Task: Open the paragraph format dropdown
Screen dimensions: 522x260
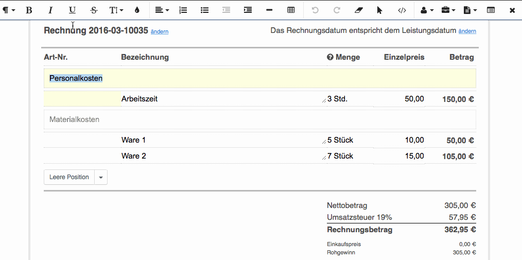Action: tap(9, 10)
